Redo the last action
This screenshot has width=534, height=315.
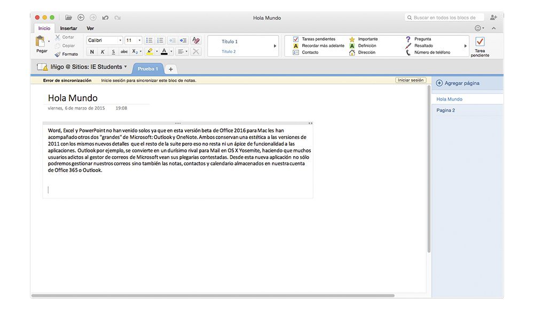pyautogui.click(x=117, y=18)
